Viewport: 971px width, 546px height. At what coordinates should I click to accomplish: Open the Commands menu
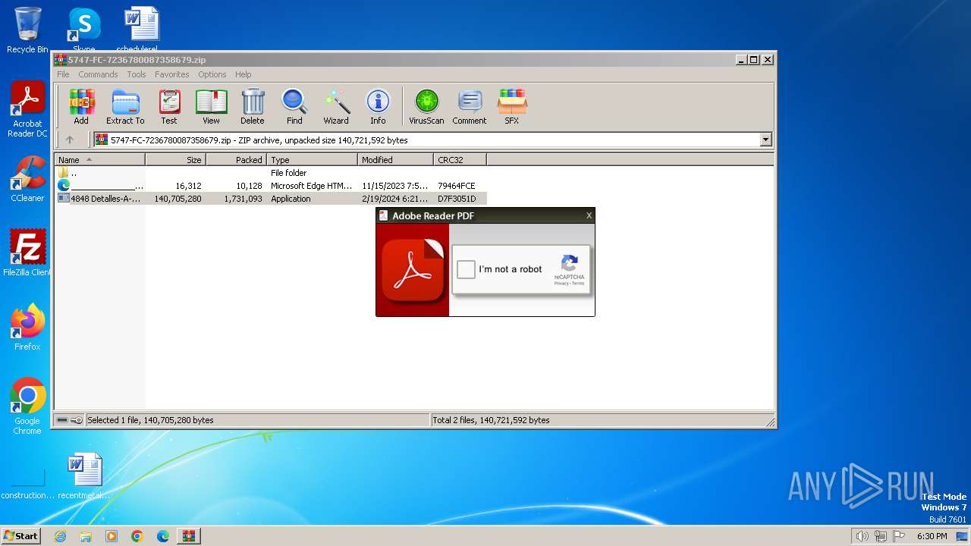pyautogui.click(x=98, y=74)
